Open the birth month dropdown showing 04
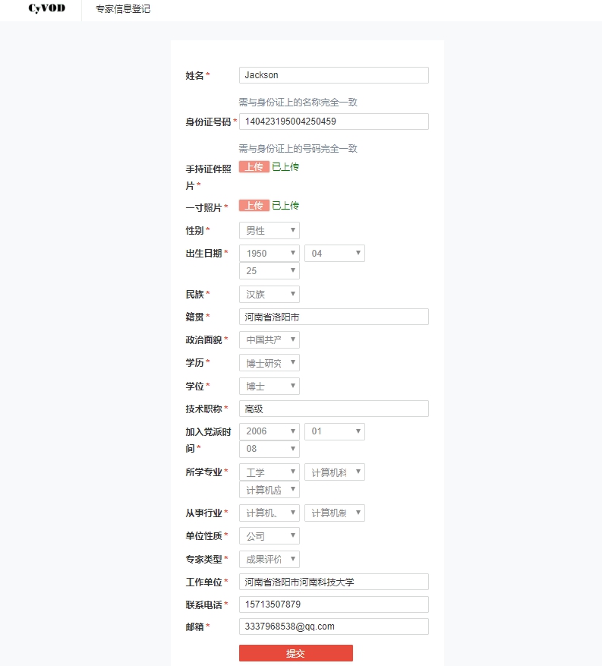 click(335, 254)
